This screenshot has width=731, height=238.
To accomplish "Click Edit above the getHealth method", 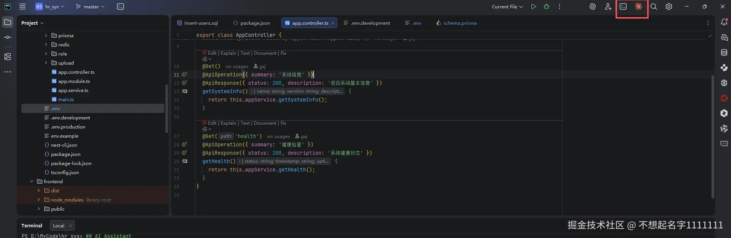I will [212, 123].
